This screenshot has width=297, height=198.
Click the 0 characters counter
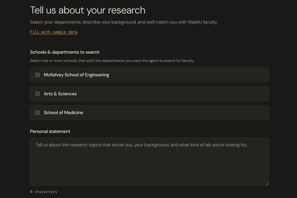point(43,192)
